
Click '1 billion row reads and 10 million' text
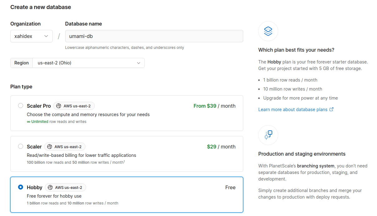click(72, 203)
